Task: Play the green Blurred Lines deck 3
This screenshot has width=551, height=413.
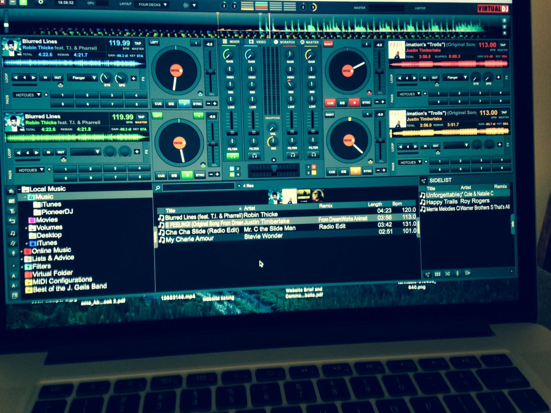Action: point(187,175)
